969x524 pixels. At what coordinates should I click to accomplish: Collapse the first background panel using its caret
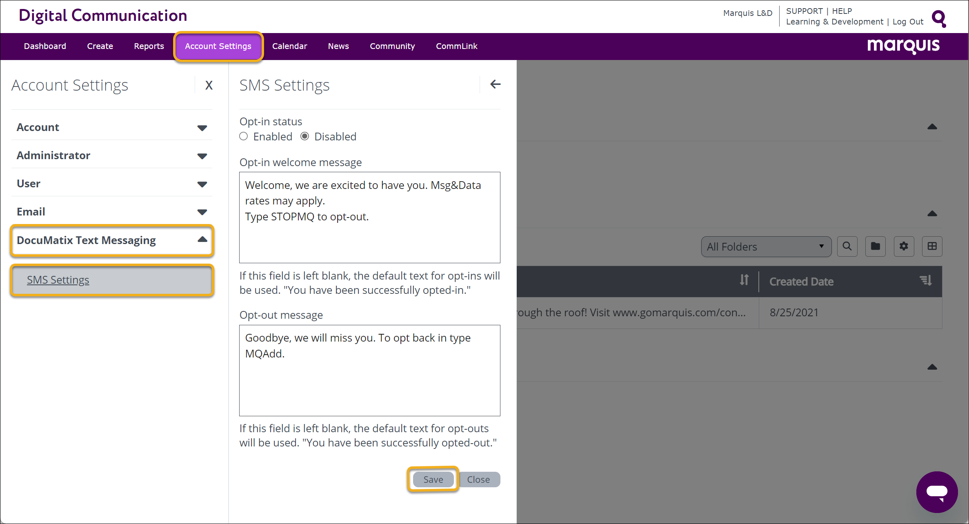pyautogui.click(x=932, y=127)
